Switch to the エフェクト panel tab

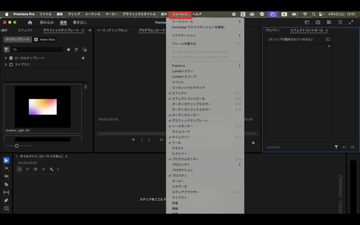click(25, 30)
